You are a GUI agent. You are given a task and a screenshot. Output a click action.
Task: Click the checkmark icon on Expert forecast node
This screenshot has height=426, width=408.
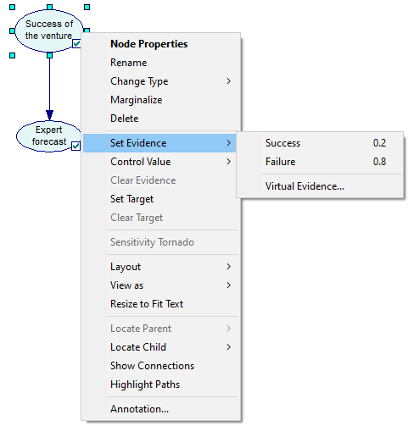(x=76, y=146)
